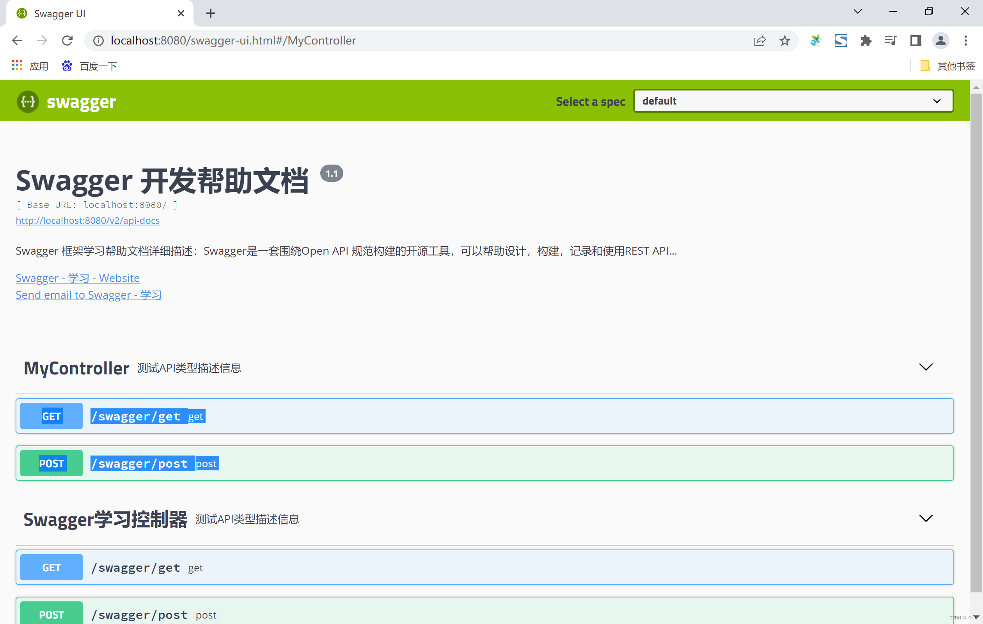Open the Select a spec dropdown
The width and height of the screenshot is (983, 624).
point(793,101)
